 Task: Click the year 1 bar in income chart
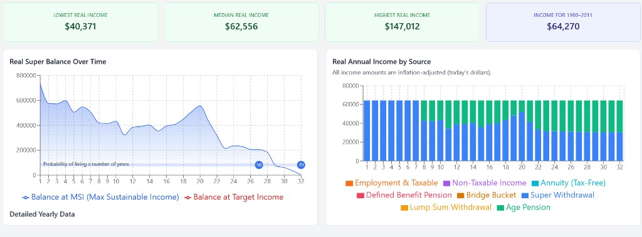click(x=367, y=130)
